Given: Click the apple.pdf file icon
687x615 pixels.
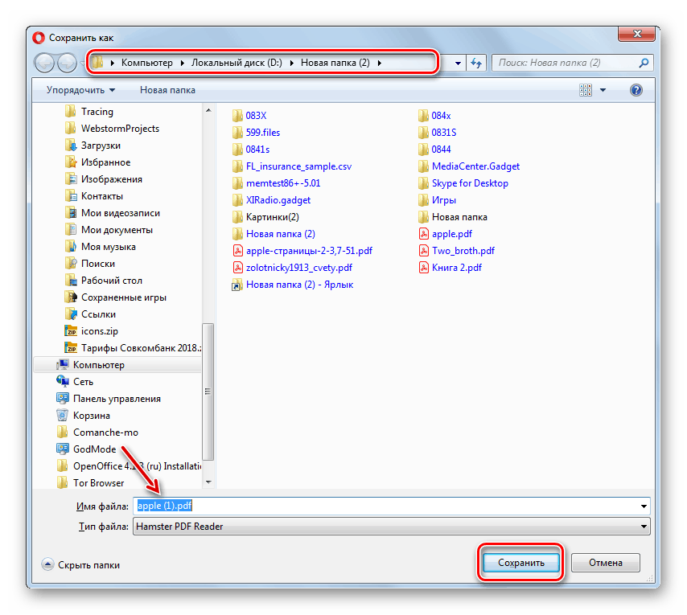Looking at the screenshot, I should click(424, 234).
